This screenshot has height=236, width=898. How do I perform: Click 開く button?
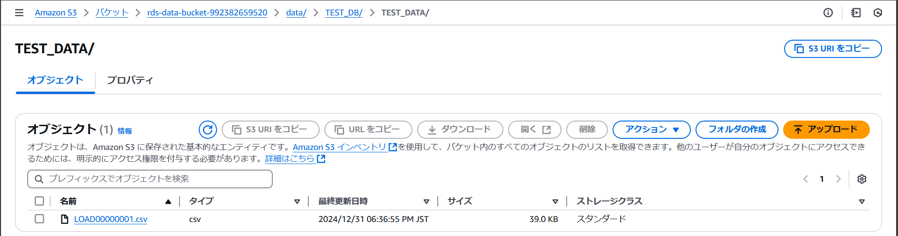pos(534,129)
